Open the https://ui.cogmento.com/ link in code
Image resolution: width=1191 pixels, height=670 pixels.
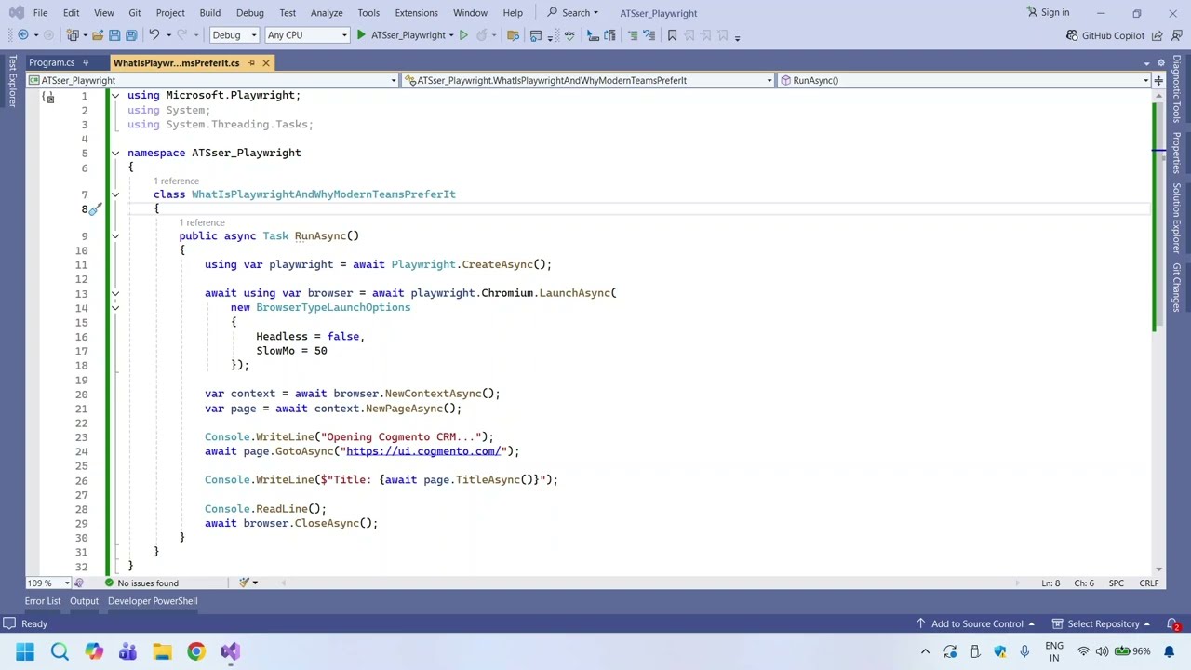click(x=423, y=451)
